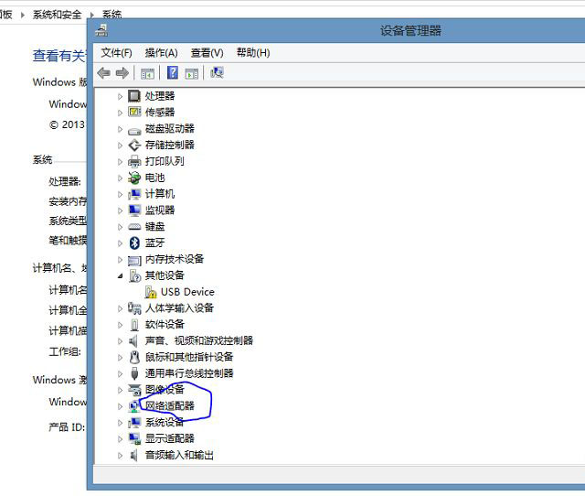585x496 pixels.
Task: Select the 软件设备 tree label
Action: click(x=165, y=325)
